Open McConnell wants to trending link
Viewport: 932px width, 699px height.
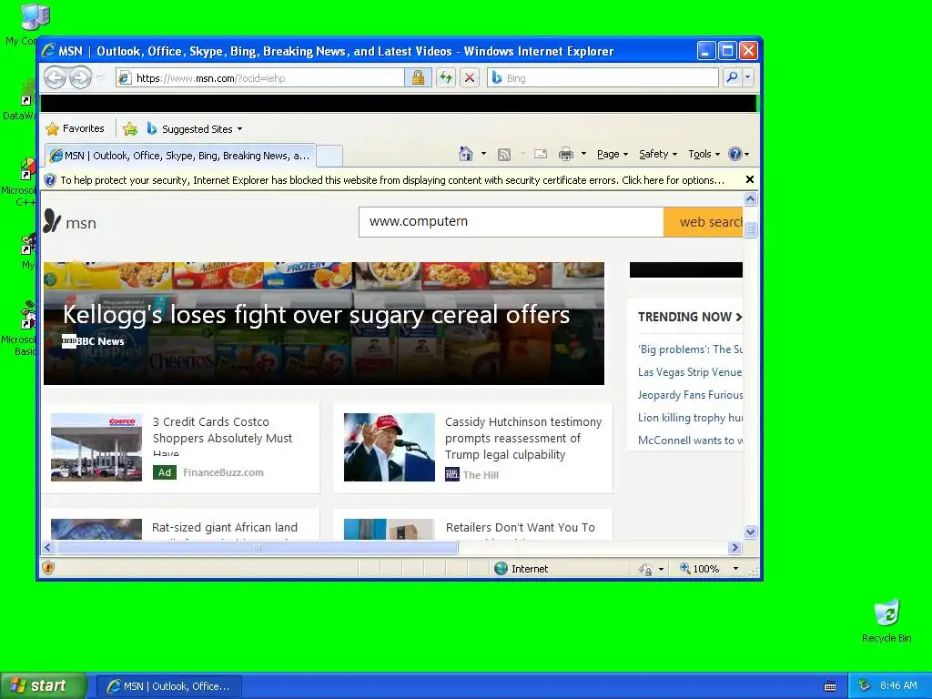click(690, 441)
